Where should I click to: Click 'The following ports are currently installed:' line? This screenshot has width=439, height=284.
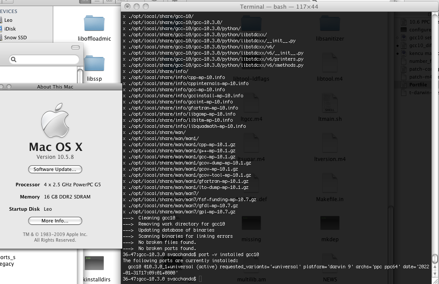pos(180,261)
